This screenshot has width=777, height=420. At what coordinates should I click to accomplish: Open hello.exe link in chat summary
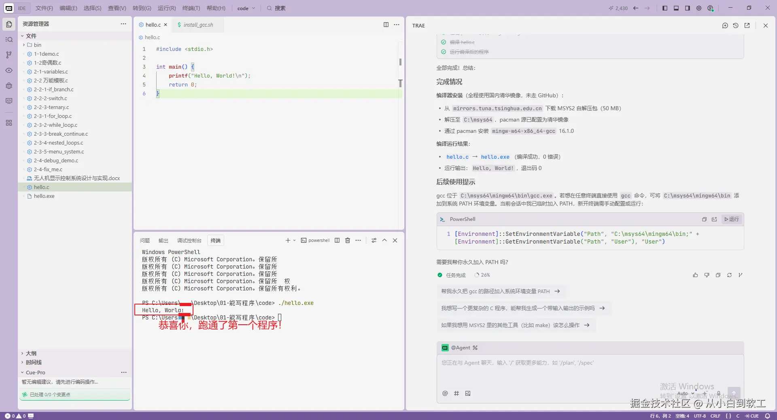[495, 157]
